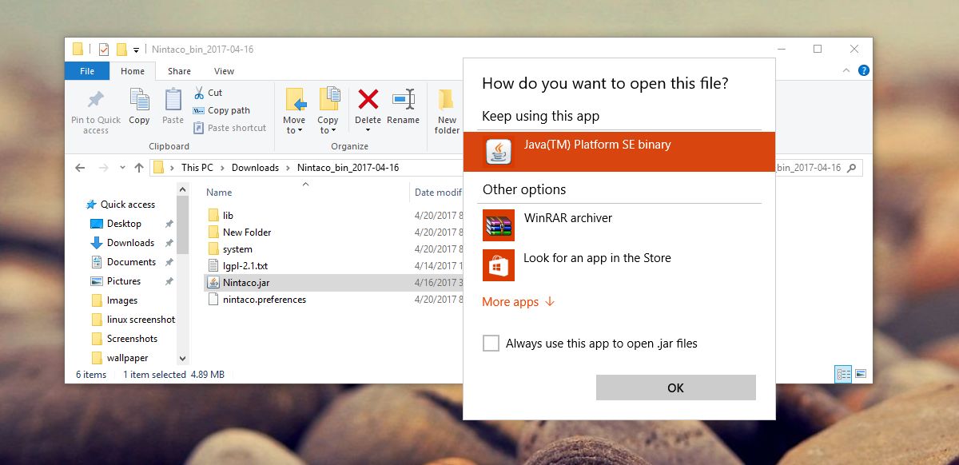
Task: Click the Copy ribbon button
Action: click(x=139, y=106)
